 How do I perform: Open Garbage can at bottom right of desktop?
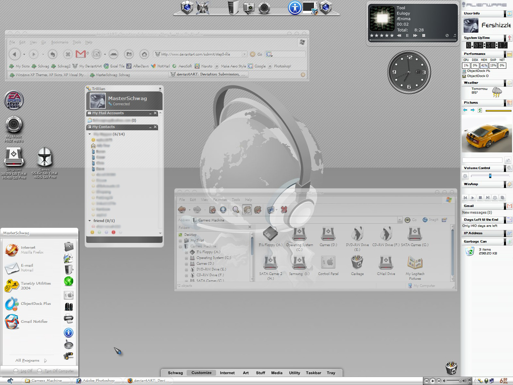pyautogui.click(x=451, y=368)
